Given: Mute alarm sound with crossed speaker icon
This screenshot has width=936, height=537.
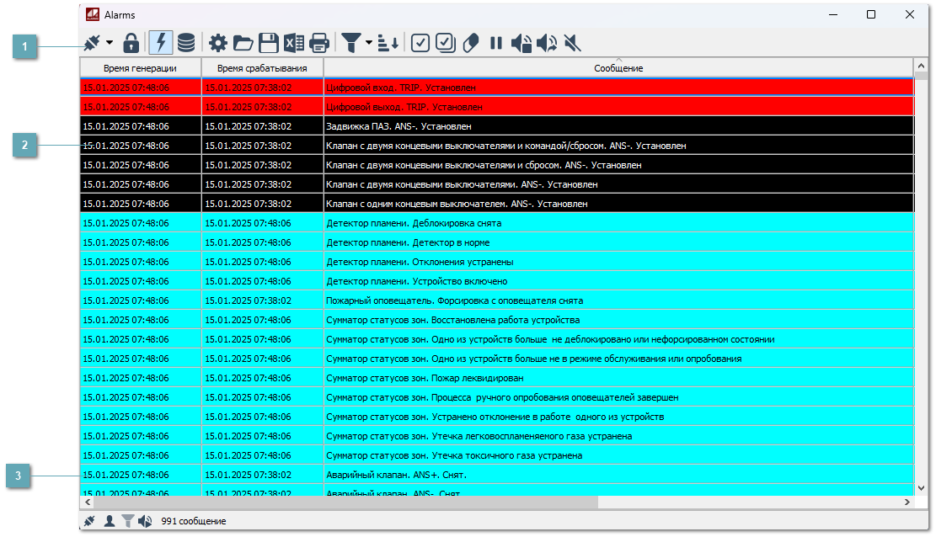Looking at the screenshot, I should [x=573, y=42].
